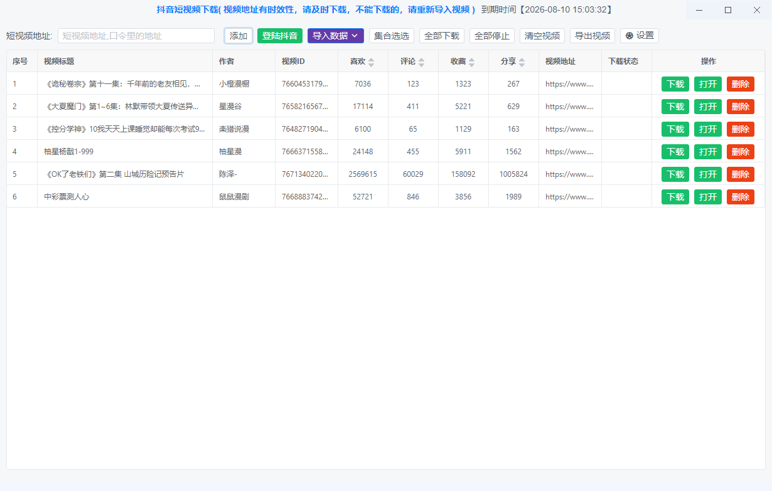Click into the 短视频地址 input field
This screenshot has width=772, height=491.
coord(136,36)
